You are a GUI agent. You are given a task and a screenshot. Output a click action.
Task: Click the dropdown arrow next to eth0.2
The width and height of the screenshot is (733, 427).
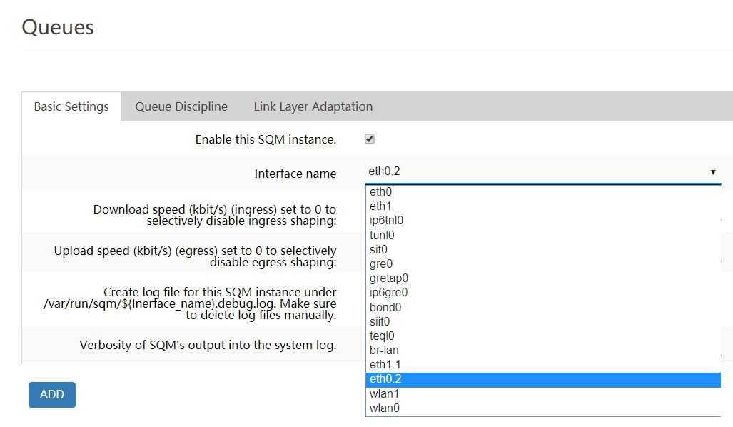pyautogui.click(x=712, y=171)
